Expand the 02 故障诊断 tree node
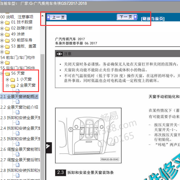This screenshot has height=180, width=180. (x=2, y=28)
